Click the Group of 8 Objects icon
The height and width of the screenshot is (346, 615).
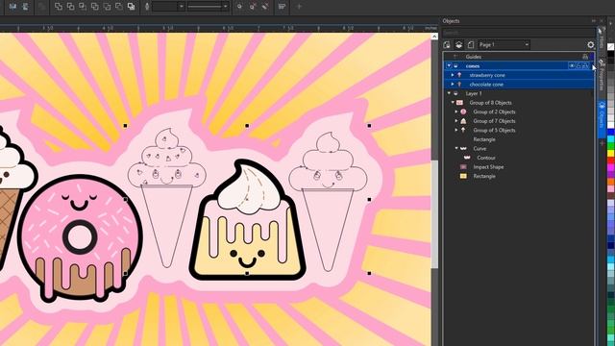pos(459,103)
